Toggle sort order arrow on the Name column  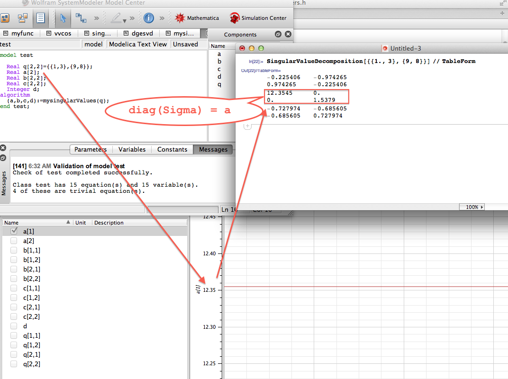coord(68,222)
